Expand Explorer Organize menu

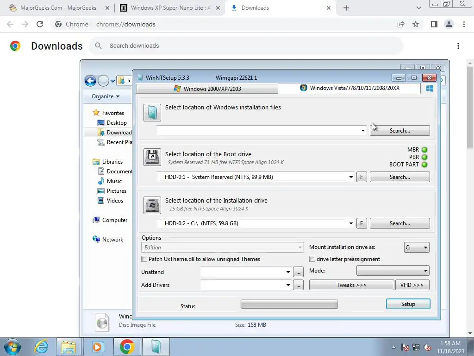[x=106, y=96]
